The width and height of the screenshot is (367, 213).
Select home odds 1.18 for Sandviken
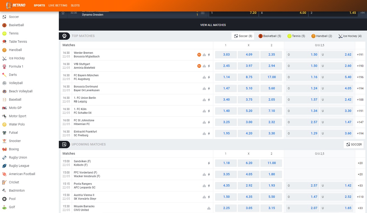[226, 163]
